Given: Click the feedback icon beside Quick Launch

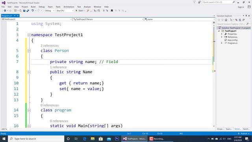Looking at the screenshot, I should pos(200,2).
